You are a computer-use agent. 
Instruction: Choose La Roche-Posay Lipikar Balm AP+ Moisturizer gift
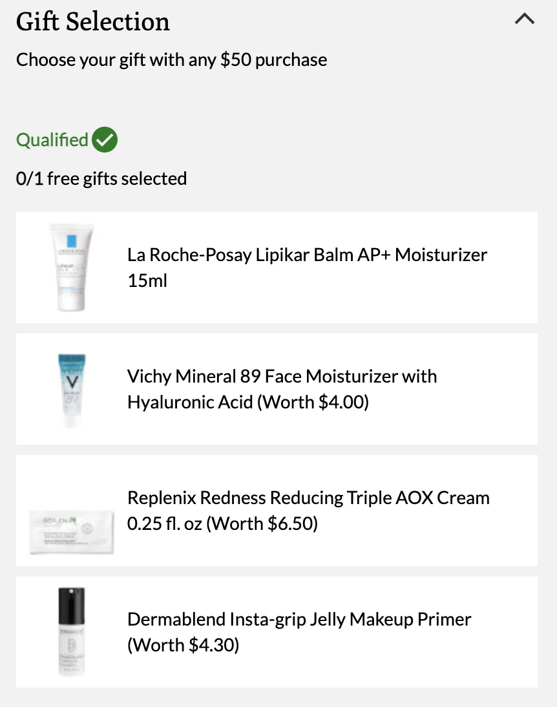pyautogui.click(x=277, y=268)
